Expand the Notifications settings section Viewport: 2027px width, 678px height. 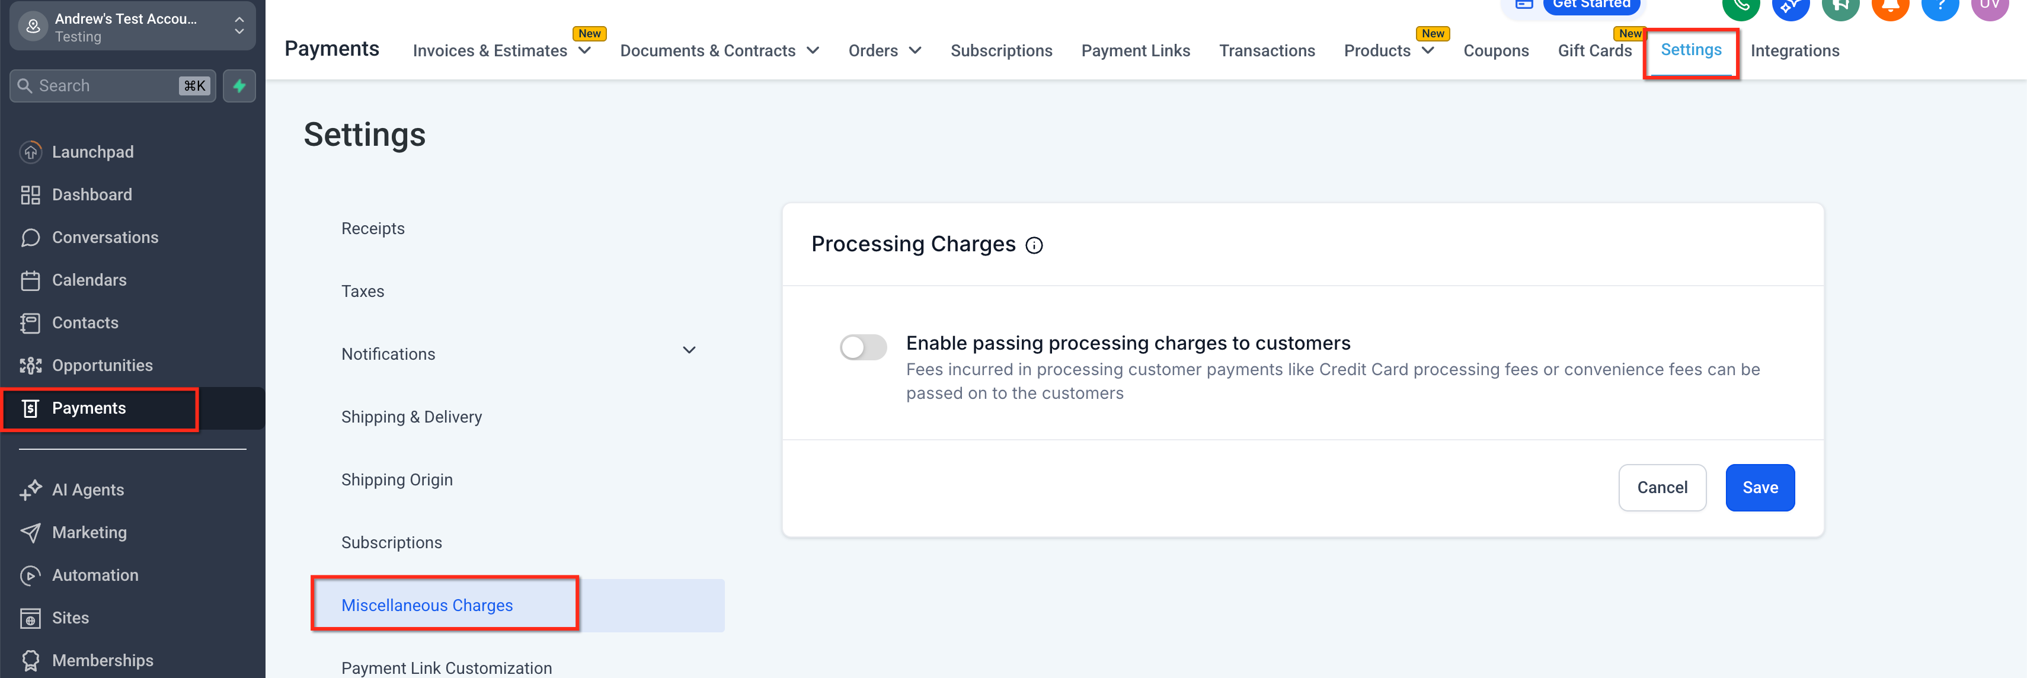tap(689, 351)
